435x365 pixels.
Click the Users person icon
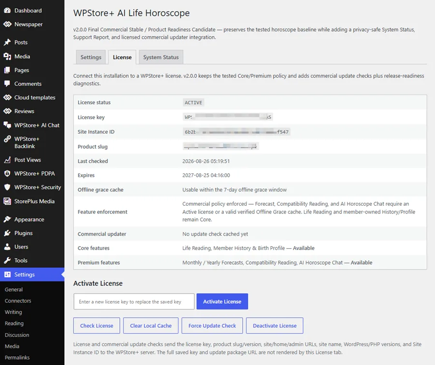click(7, 247)
